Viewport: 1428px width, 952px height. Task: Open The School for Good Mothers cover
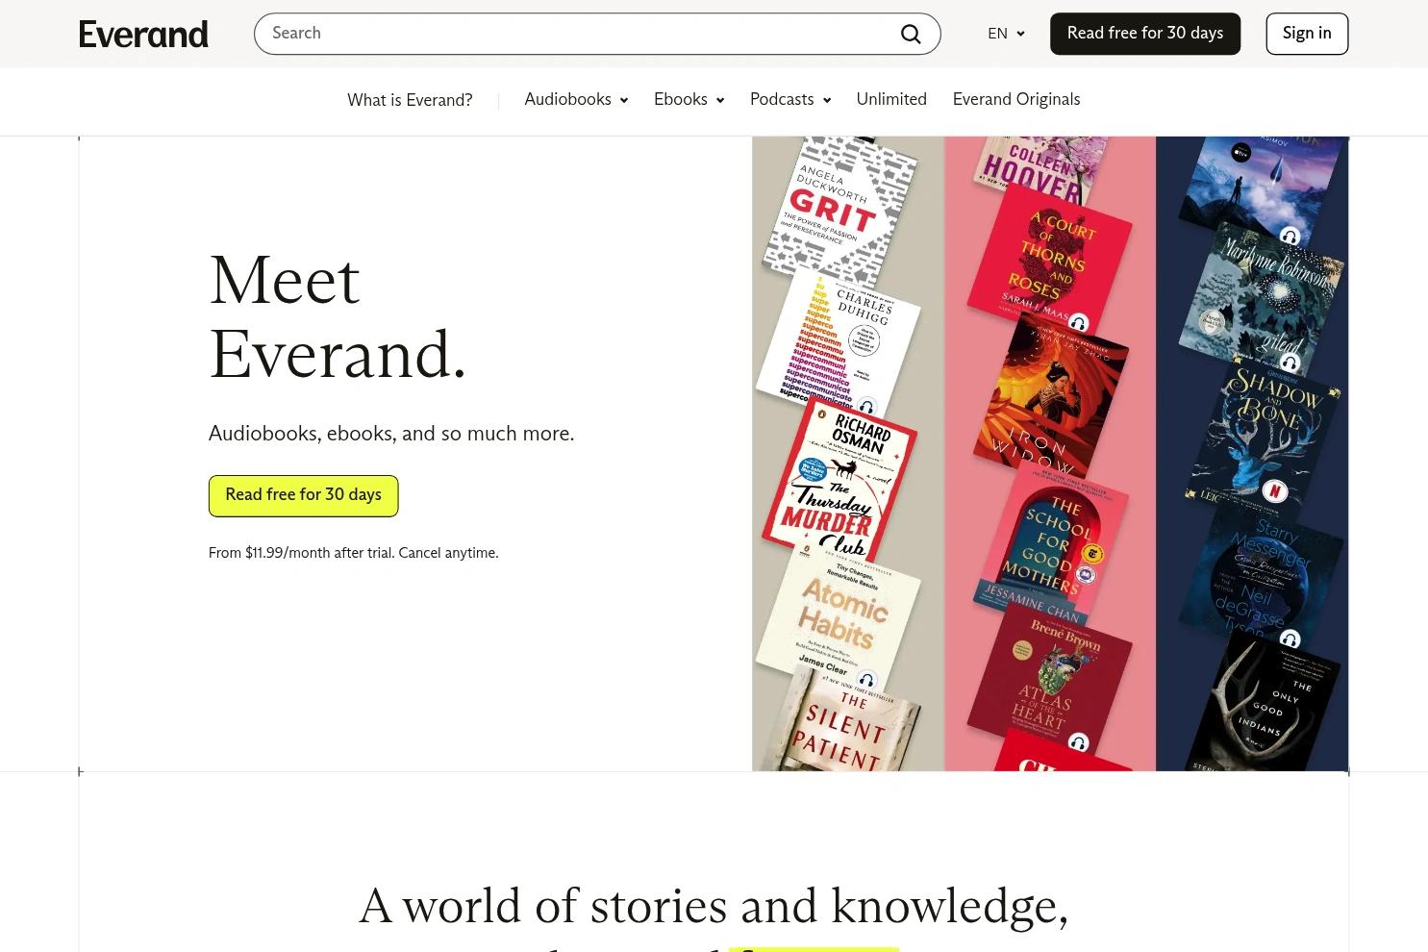[x=1050, y=543]
